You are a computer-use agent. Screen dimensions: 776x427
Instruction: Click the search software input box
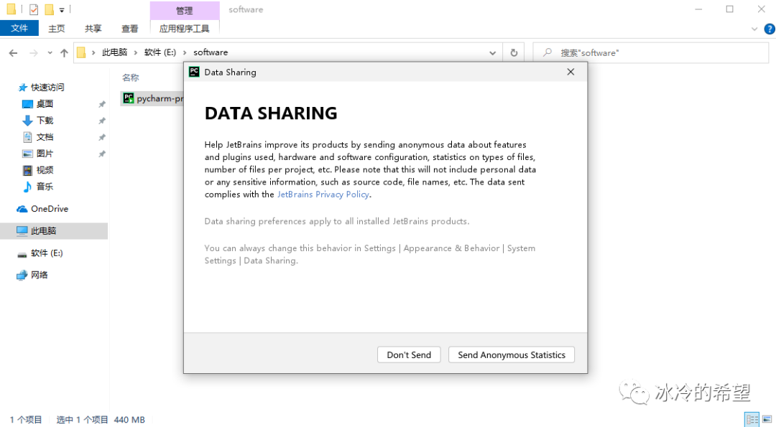click(650, 52)
